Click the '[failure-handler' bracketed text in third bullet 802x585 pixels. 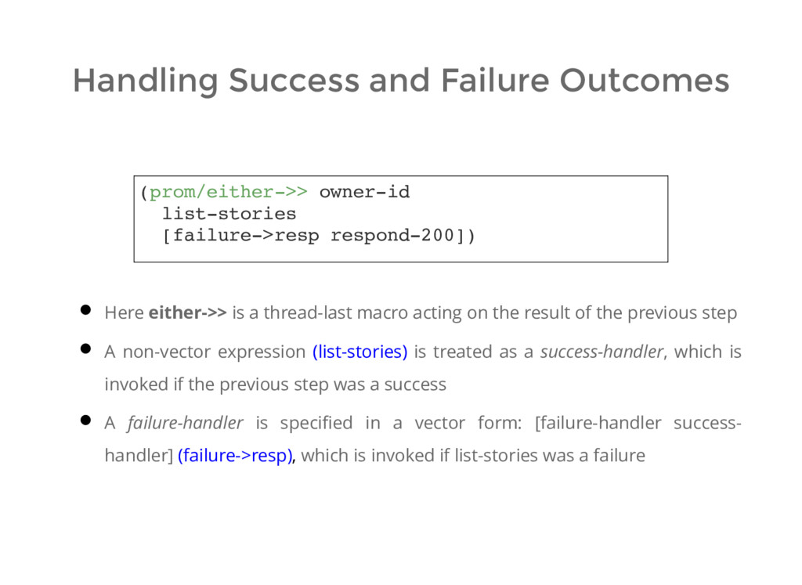tap(598, 423)
